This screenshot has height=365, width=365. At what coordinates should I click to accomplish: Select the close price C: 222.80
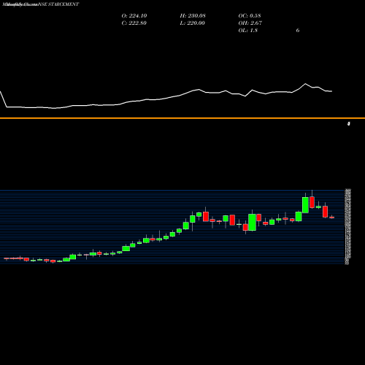click(134, 23)
